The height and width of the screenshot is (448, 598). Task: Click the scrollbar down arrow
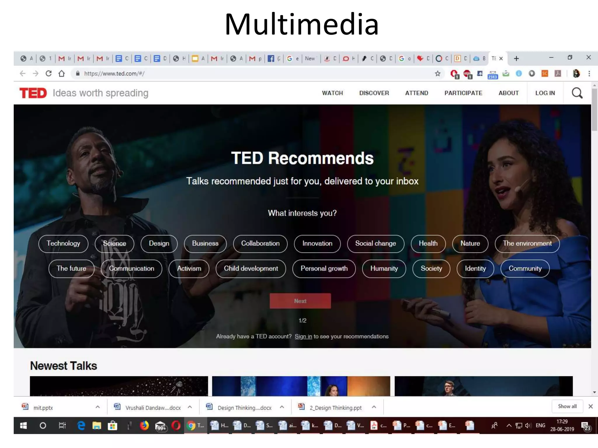click(x=594, y=392)
